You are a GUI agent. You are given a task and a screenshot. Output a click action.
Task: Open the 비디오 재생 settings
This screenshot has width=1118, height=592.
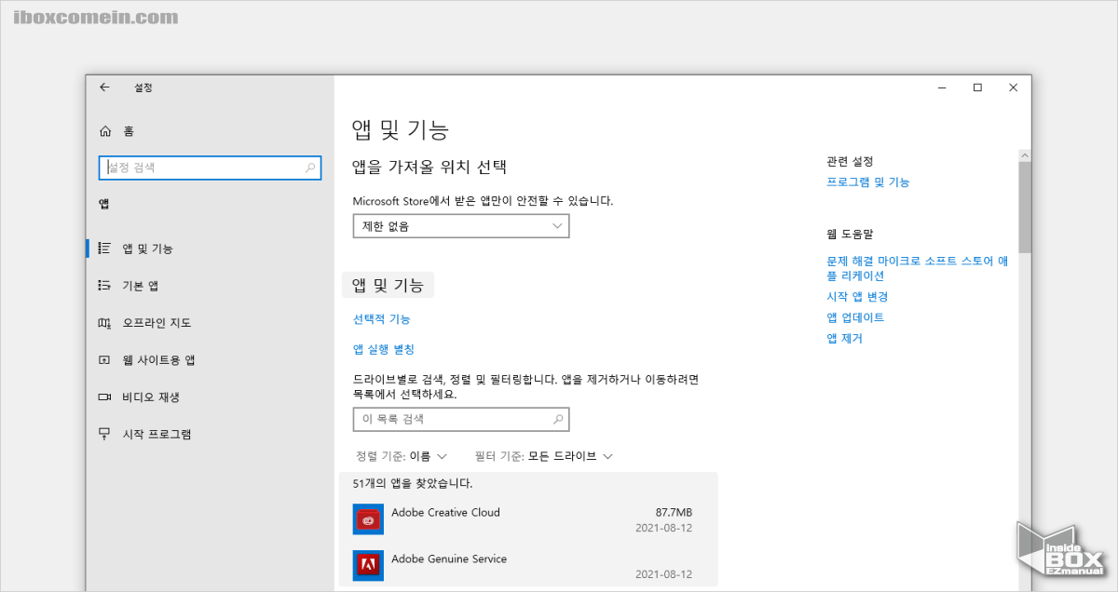tap(143, 397)
